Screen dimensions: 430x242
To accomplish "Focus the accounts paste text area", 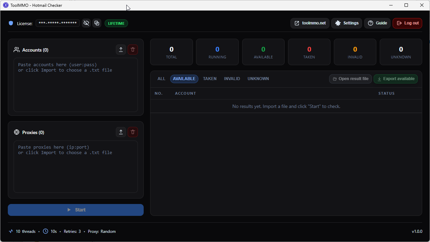I will (76, 85).
